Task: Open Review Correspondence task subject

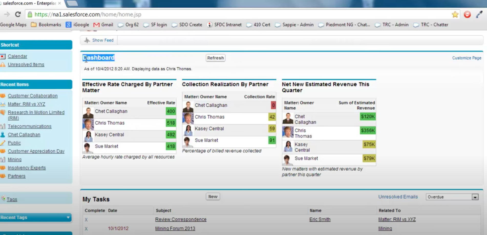Action: pyautogui.click(x=181, y=219)
